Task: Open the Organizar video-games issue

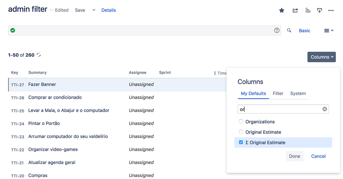Action: [53, 149]
